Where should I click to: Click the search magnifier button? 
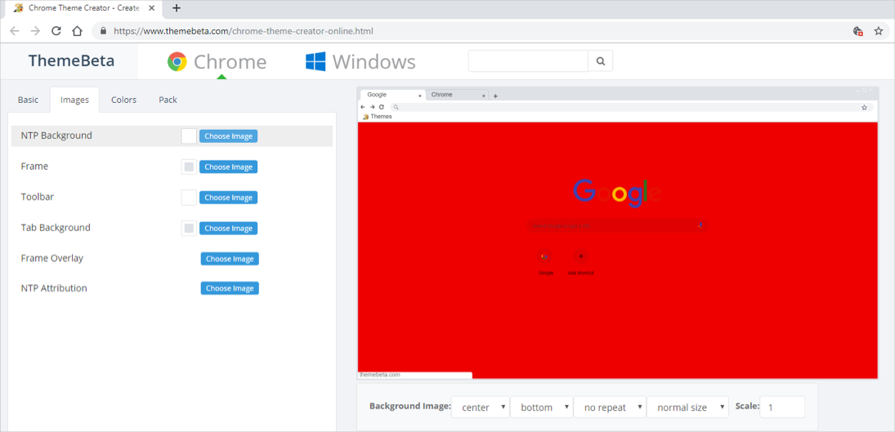(601, 61)
